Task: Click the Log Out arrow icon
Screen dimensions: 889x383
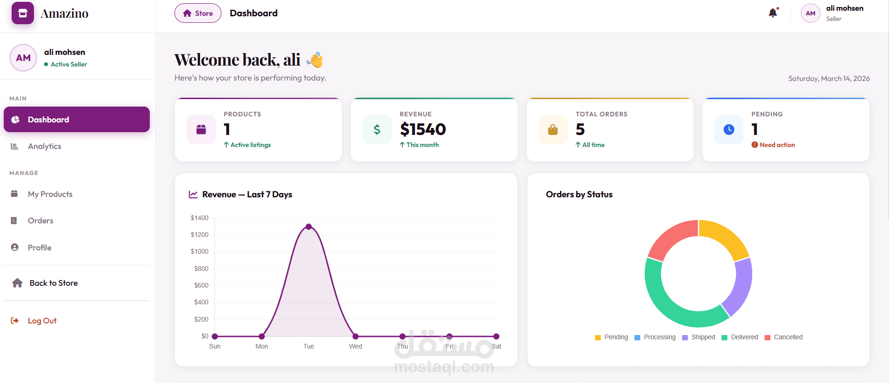Action: coord(15,321)
